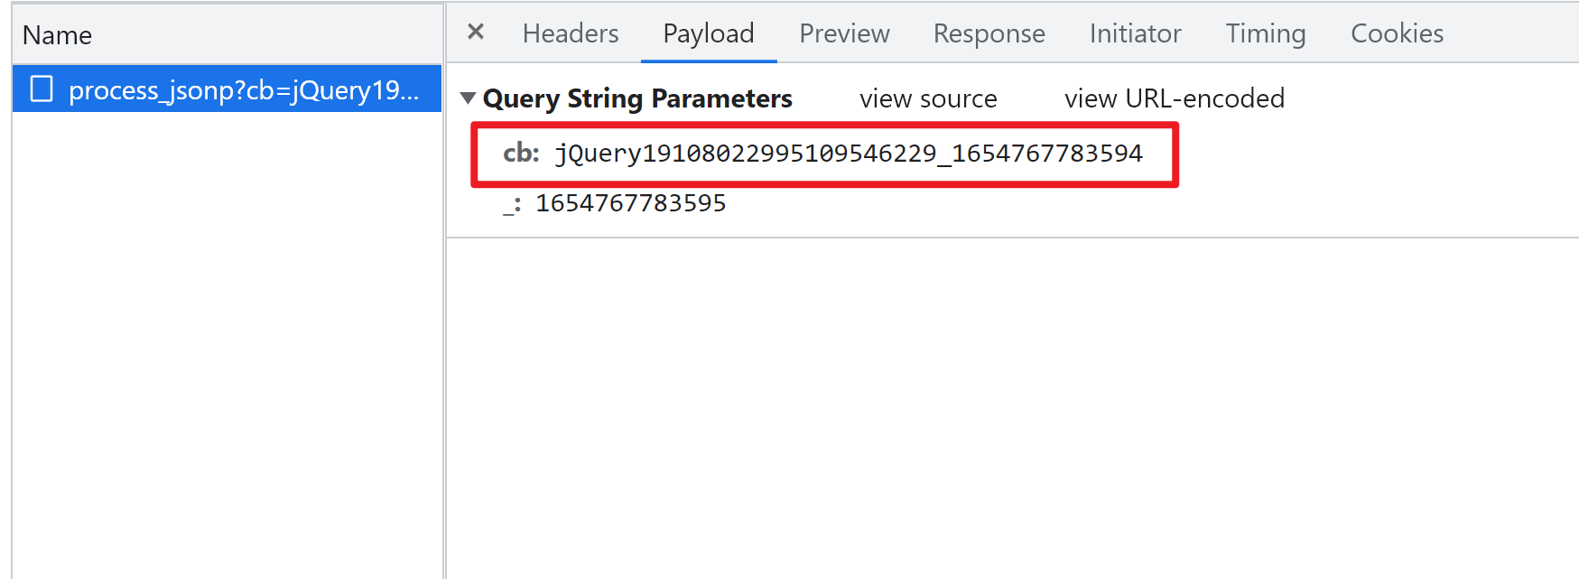
Task: Select the cb parameter value text
Action: point(849,154)
